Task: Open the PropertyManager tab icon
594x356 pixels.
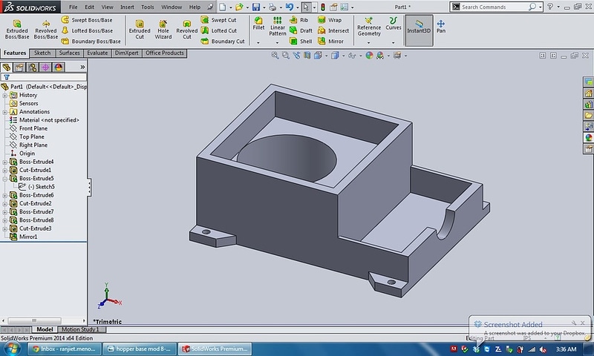Action: 19,67
